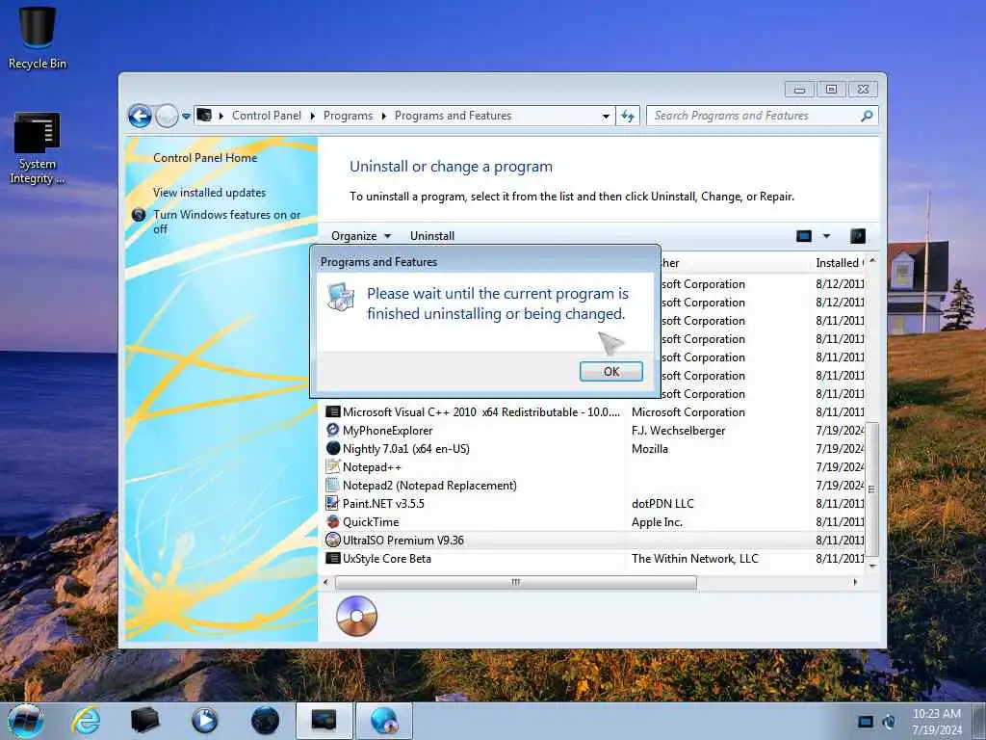Open the Organize menu

[x=361, y=236]
